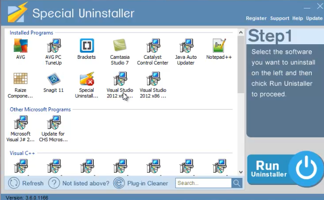This screenshot has width=324, height=200.
Task: Click the scrollbar up arrow
Action: tap(241, 32)
